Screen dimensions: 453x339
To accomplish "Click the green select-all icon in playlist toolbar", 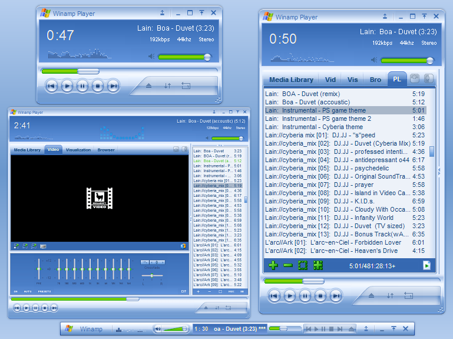I will [x=302, y=265].
